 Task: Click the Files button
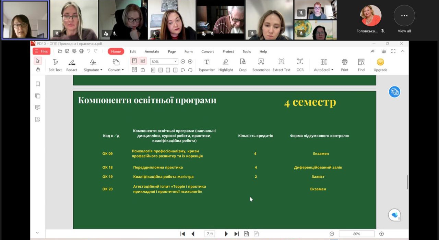pyautogui.click(x=41, y=51)
